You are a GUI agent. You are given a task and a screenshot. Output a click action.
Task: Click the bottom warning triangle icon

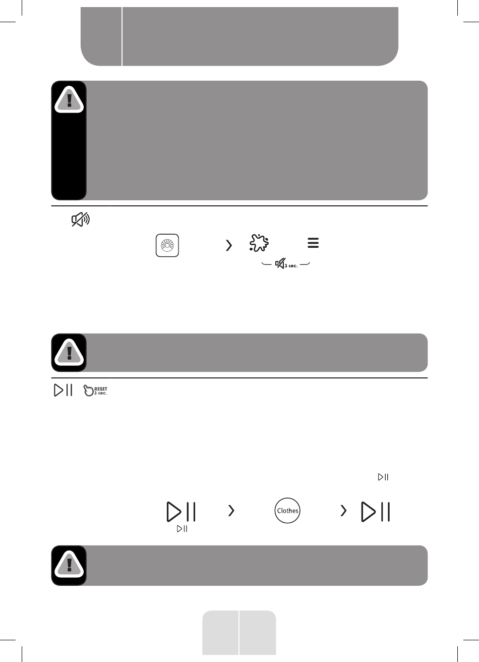[x=69, y=565]
